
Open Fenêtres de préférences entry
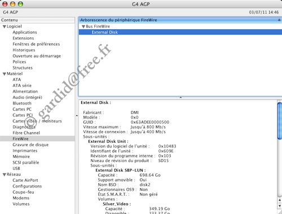[36, 44]
